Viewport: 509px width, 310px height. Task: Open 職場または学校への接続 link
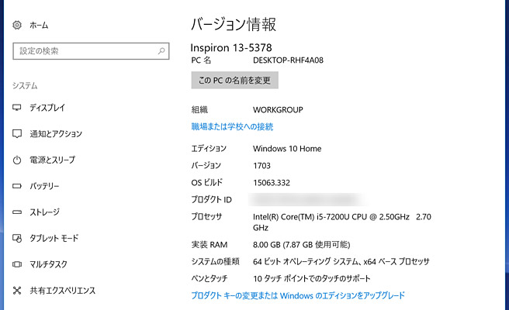pos(232,126)
